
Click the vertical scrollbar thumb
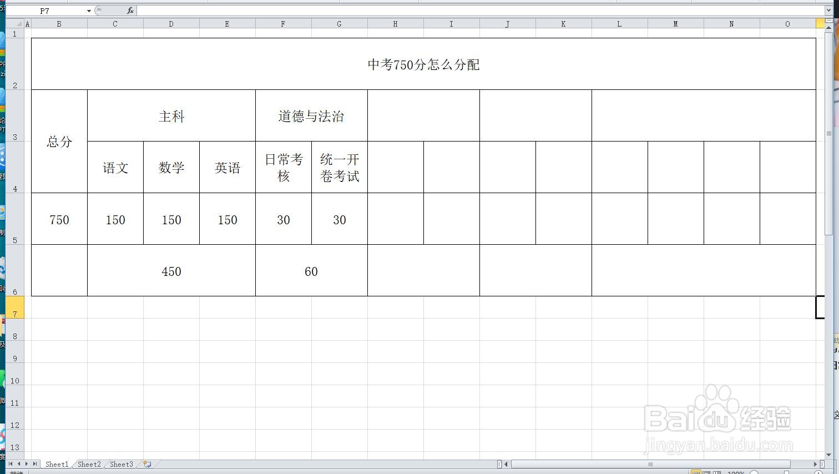(x=828, y=133)
